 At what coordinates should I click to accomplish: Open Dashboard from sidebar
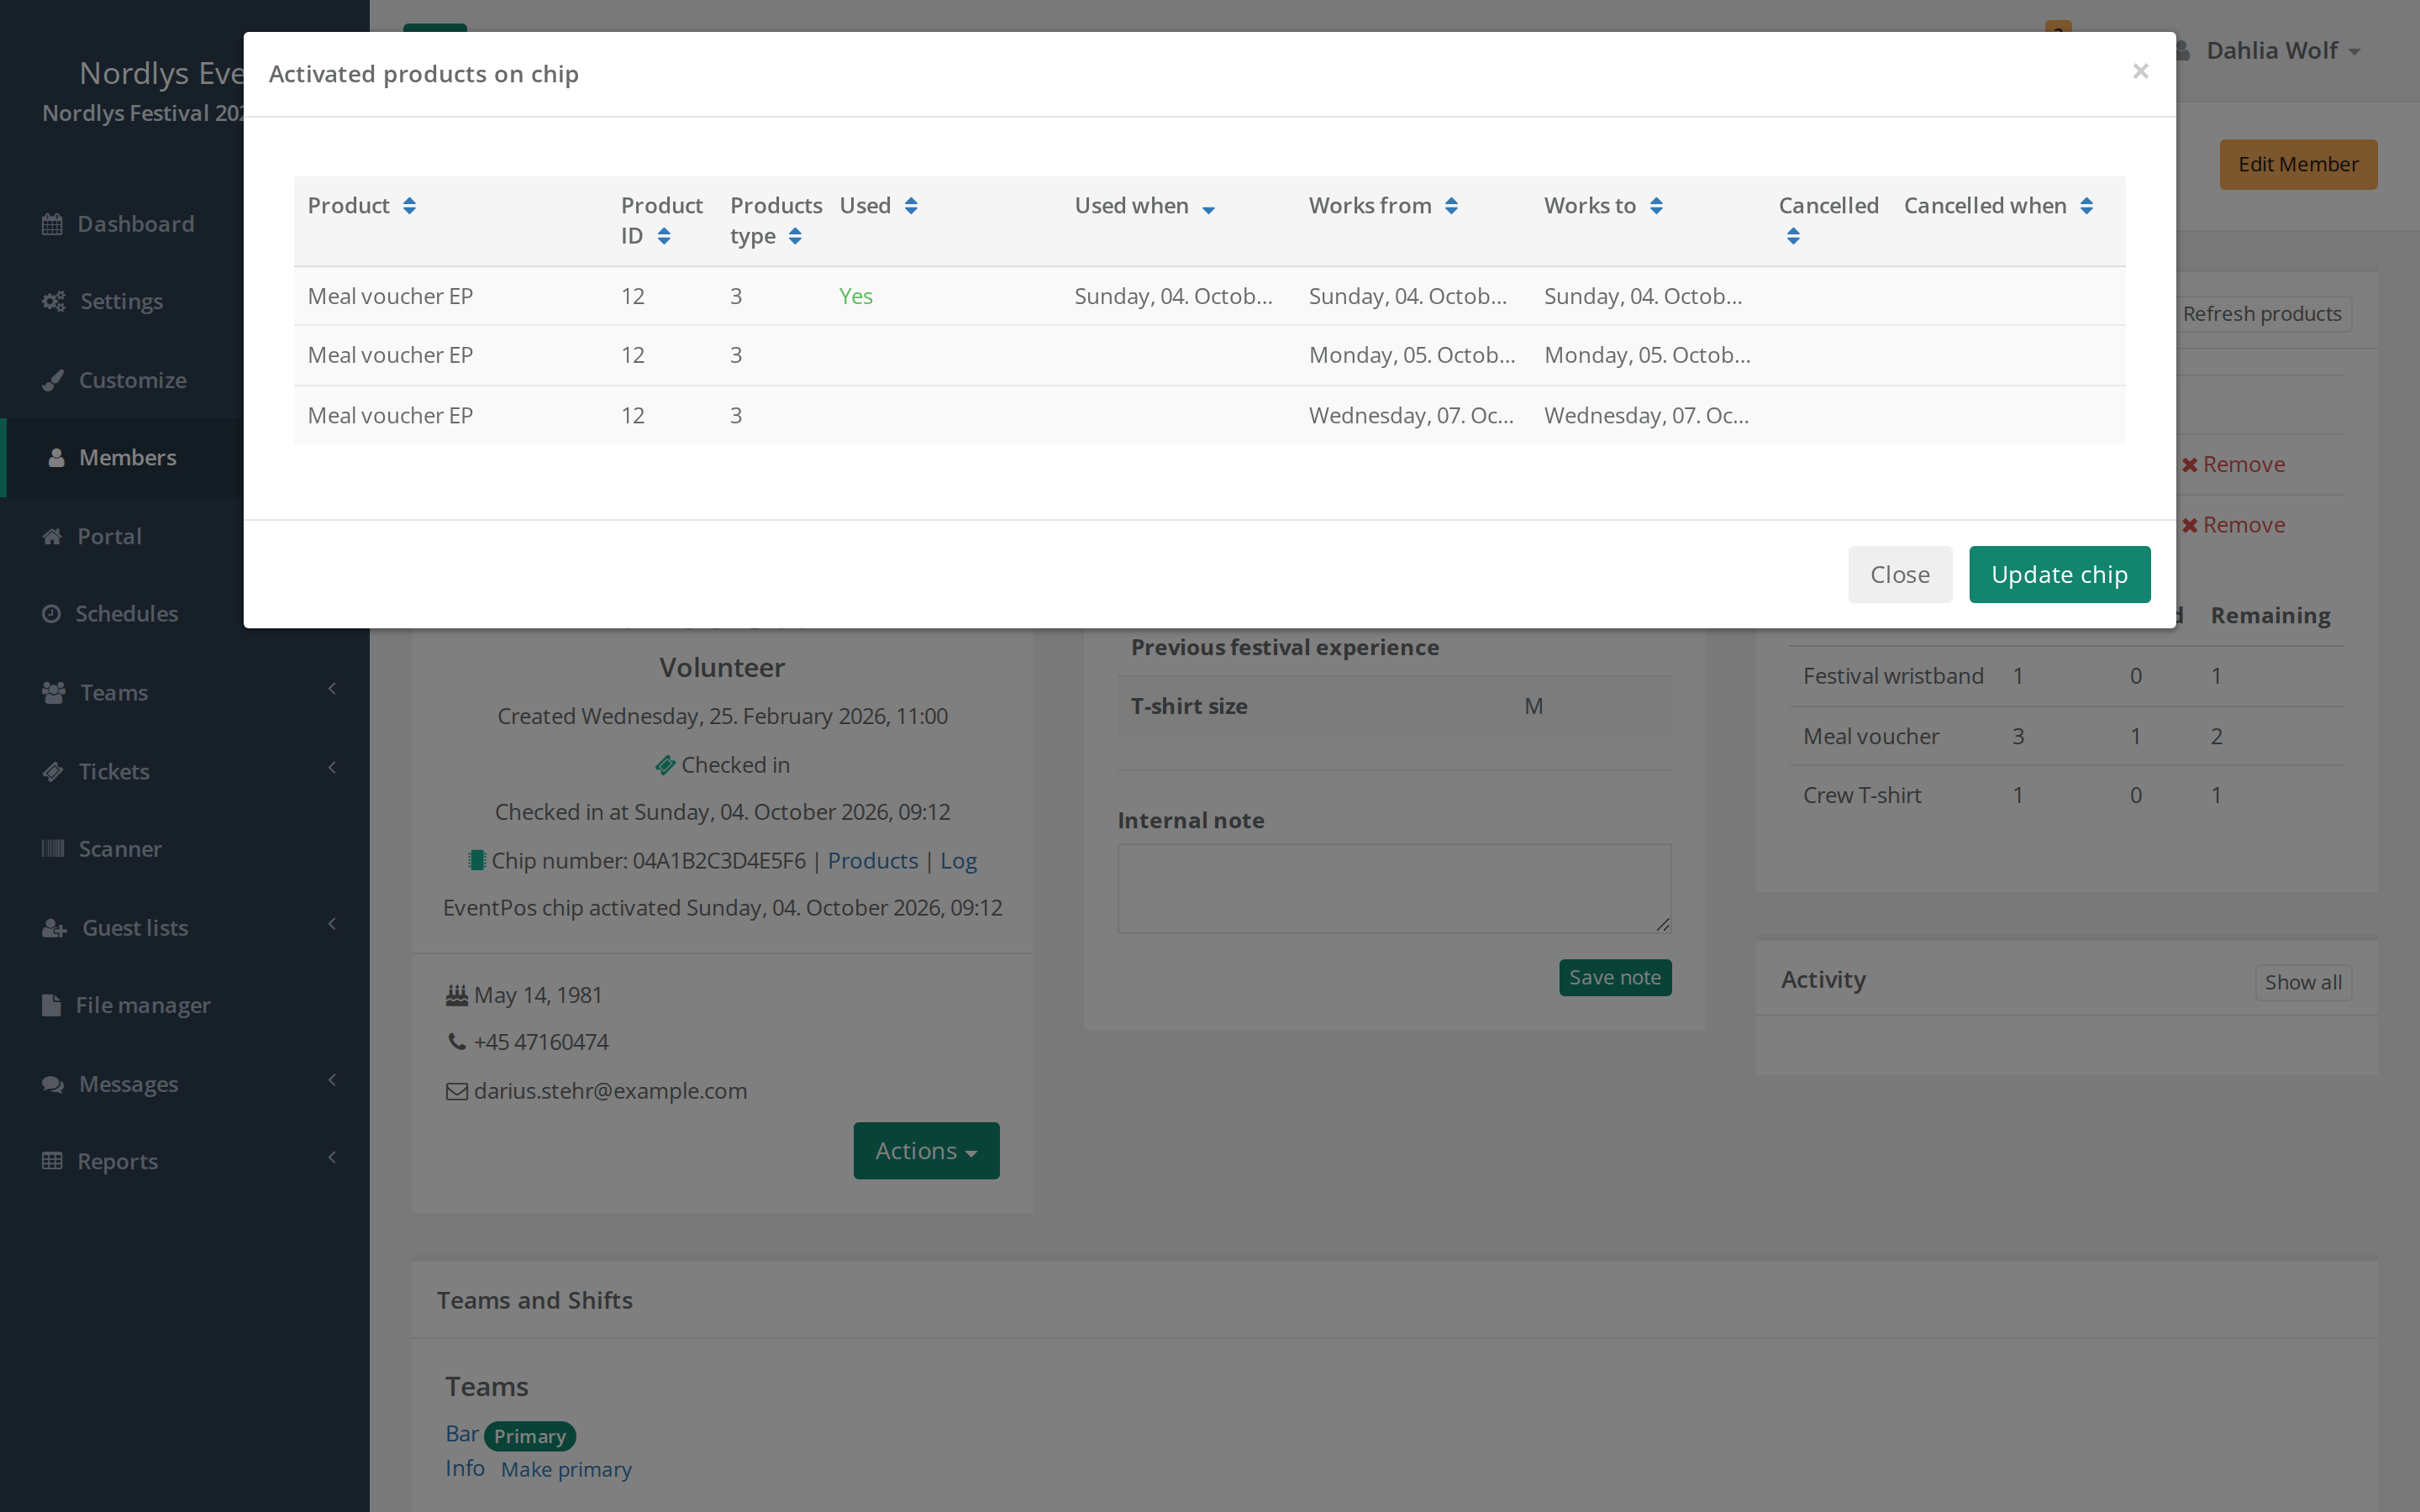click(136, 224)
